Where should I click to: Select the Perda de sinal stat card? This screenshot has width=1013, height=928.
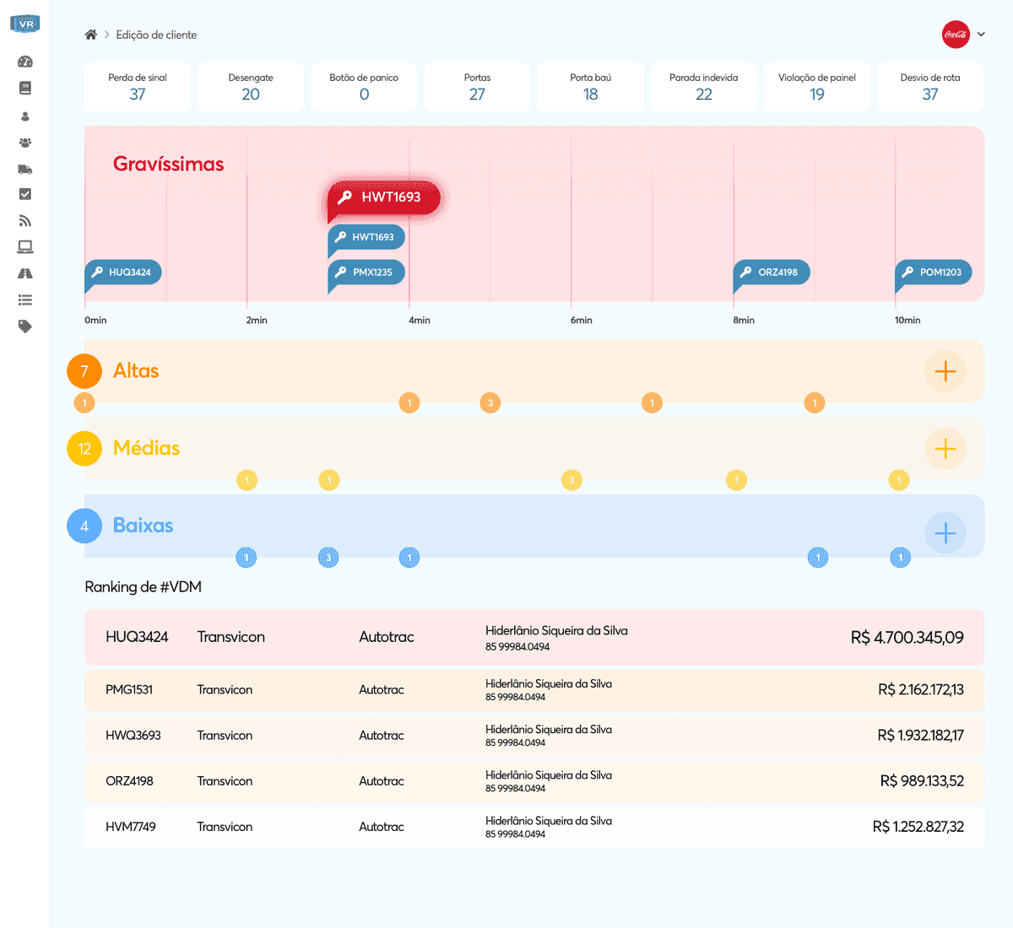(138, 87)
